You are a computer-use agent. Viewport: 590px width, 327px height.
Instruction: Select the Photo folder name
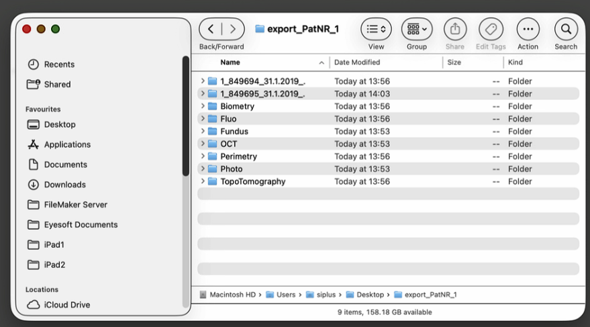coord(232,169)
